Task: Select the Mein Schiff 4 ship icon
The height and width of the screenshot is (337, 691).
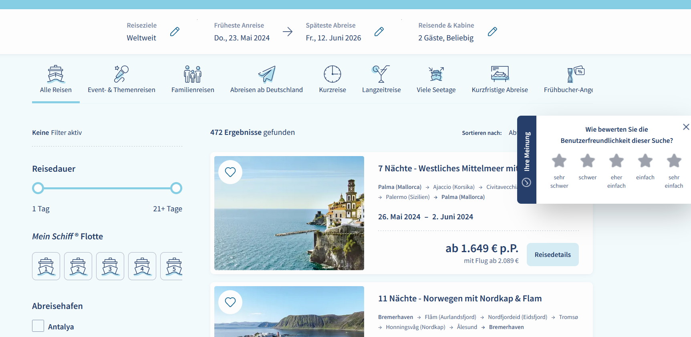Action: coord(142,266)
